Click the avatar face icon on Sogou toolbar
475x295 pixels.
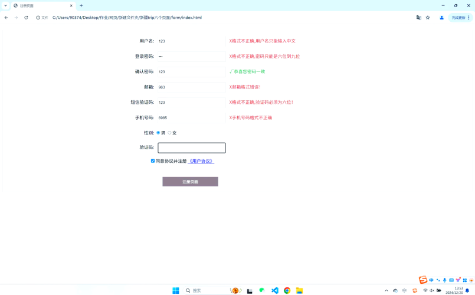[471, 280]
